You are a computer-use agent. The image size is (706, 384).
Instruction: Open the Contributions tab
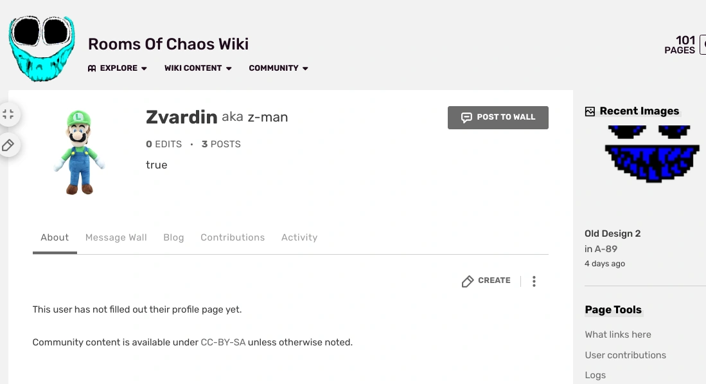pyautogui.click(x=233, y=237)
